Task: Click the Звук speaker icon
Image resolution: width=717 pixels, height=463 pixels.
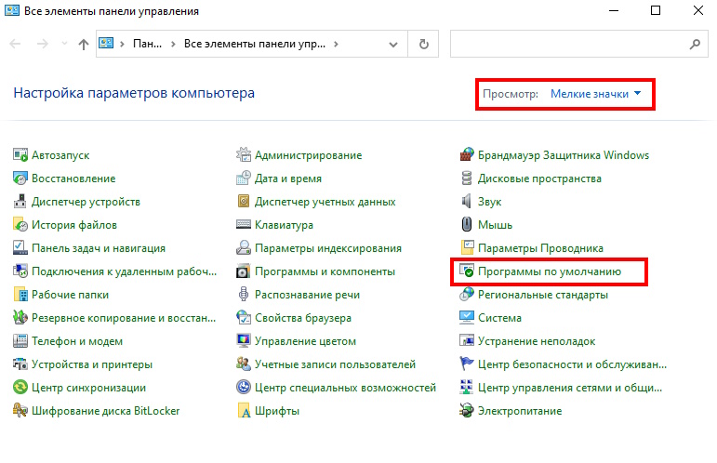Action: point(467,202)
